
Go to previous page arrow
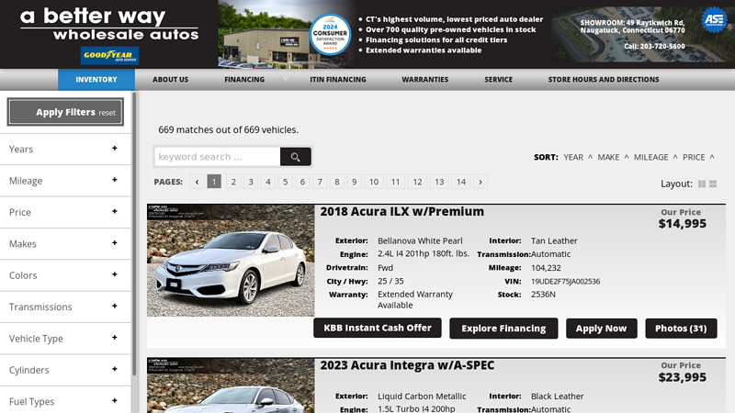tap(198, 182)
